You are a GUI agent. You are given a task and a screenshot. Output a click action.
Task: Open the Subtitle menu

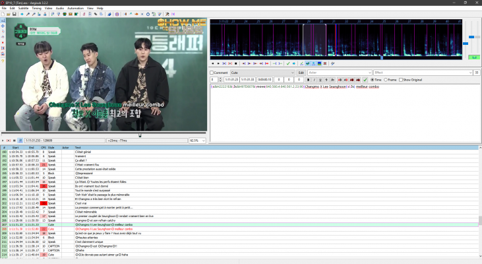tap(23, 9)
